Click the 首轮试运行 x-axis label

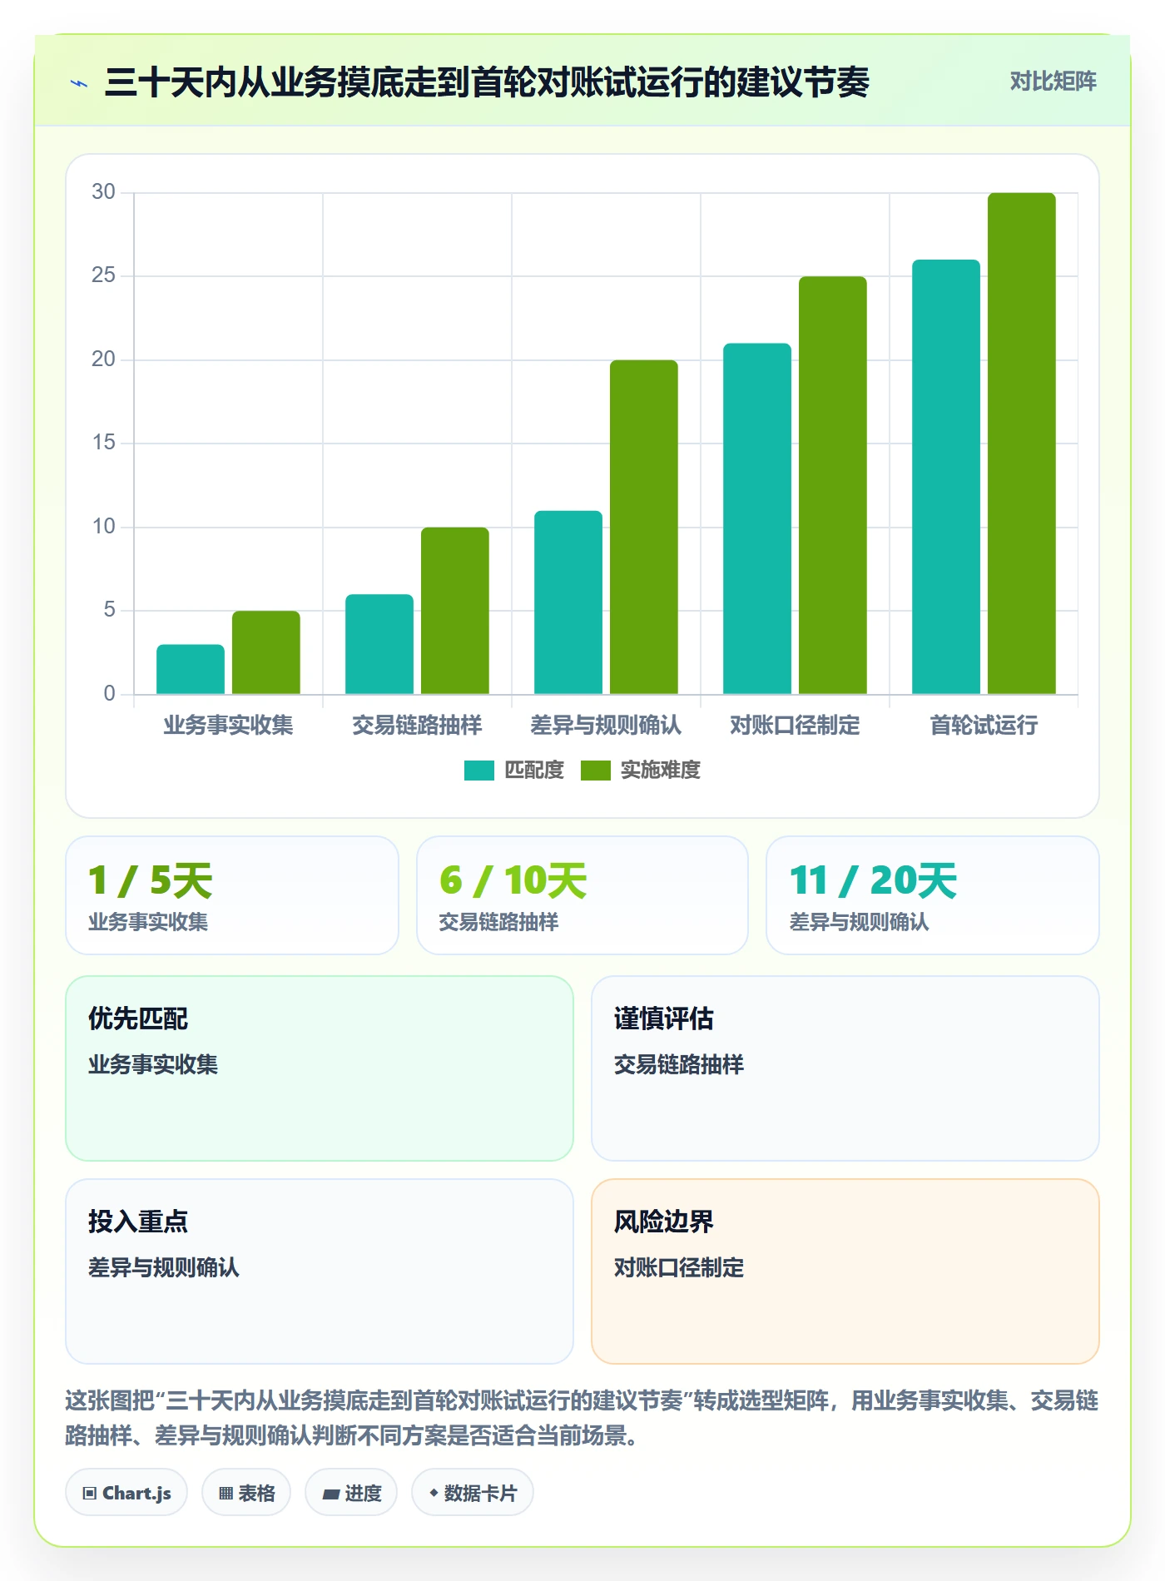point(984,725)
